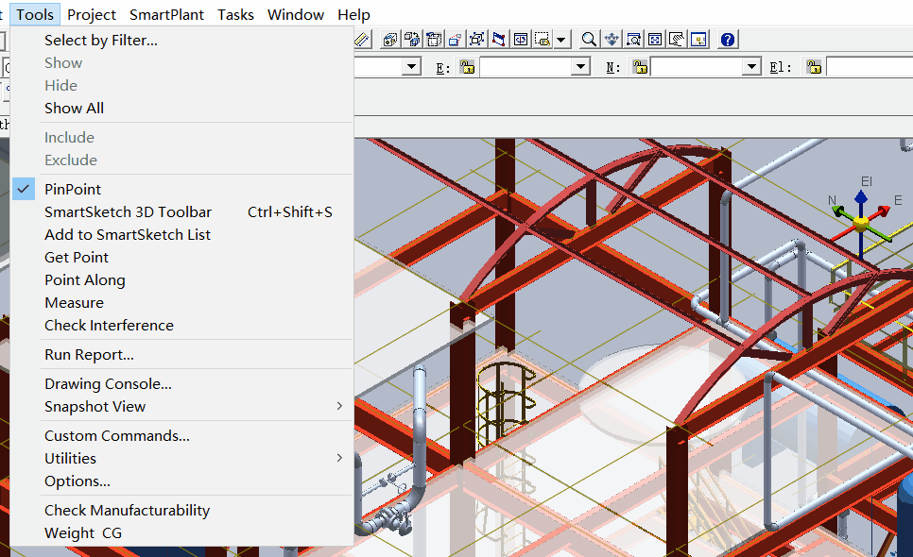Open Custom Commands... dialog
913x557 pixels.
pos(182,435)
